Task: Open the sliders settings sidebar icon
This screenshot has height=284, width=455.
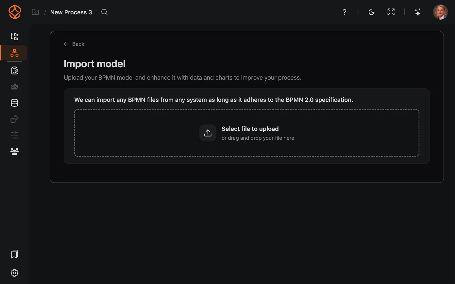Action: [x=14, y=135]
